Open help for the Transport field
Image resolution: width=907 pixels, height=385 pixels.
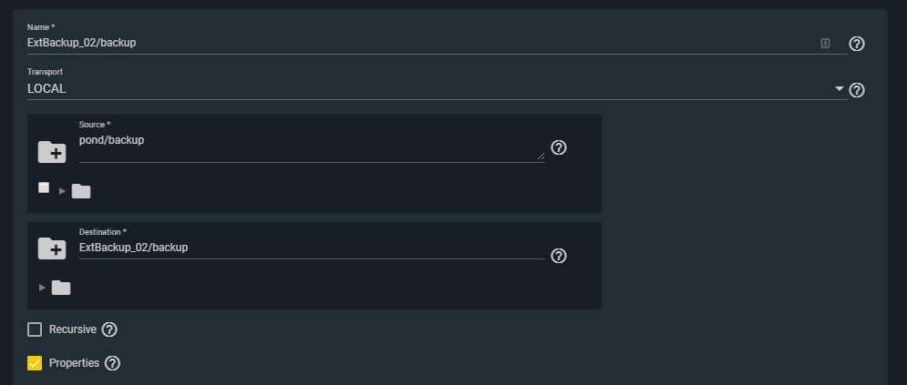[x=857, y=90]
